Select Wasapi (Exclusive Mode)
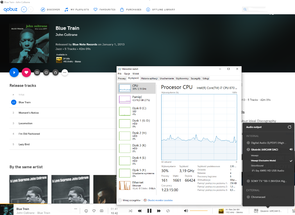 (264, 161)
